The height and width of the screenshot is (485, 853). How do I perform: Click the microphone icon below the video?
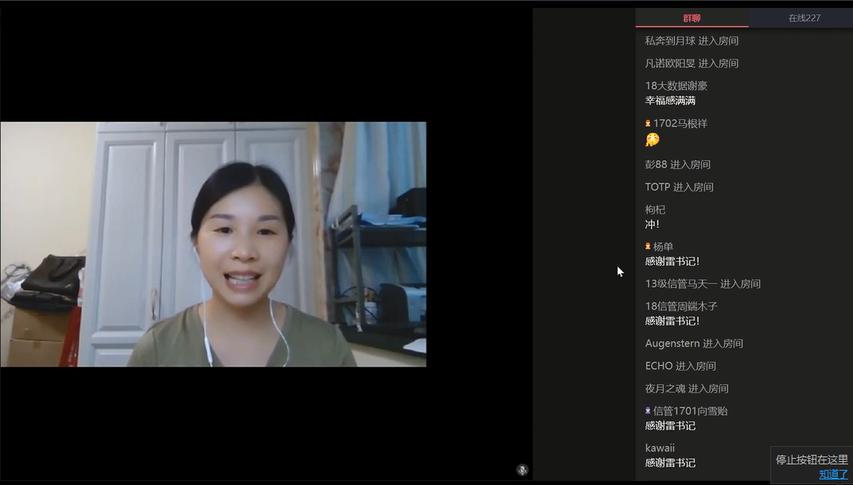click(x=521, y=470)
